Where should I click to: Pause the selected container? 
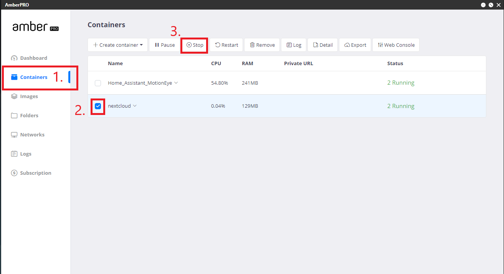[x=165, y=45]
